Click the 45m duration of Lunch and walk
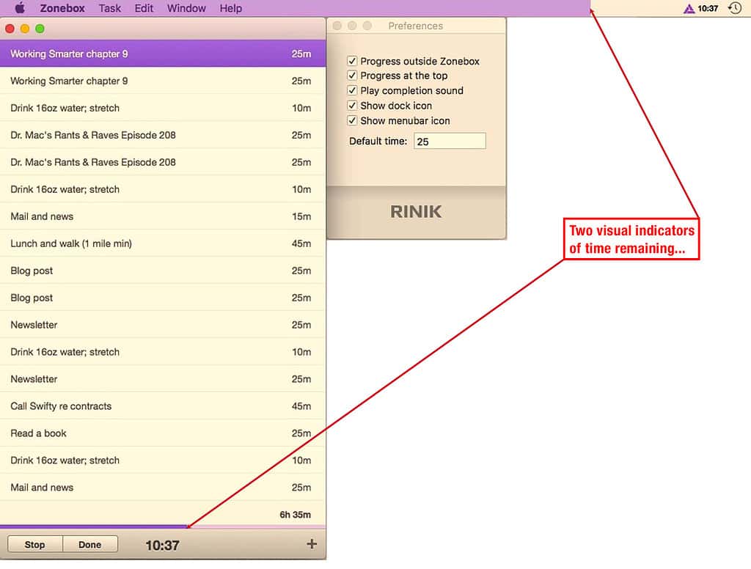Screen dimensions: 751x569 301,243
